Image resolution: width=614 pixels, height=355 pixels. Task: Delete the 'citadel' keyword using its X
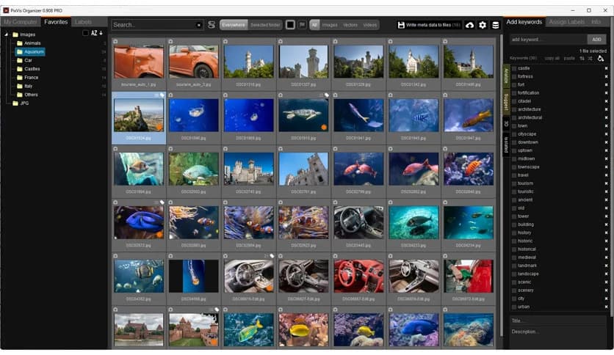tap(606, 101)
